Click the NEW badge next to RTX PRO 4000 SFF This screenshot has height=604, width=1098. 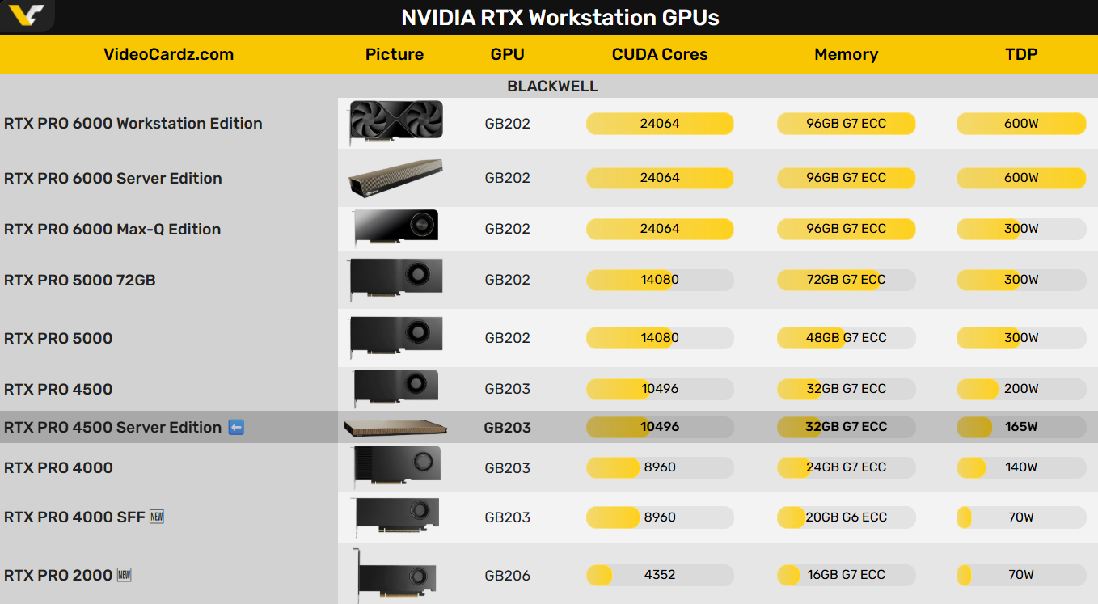[157, 517]
